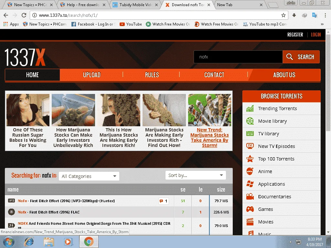
Task: Sort results by the size column header
Action: pyautogui.click(x=221, y=189)
